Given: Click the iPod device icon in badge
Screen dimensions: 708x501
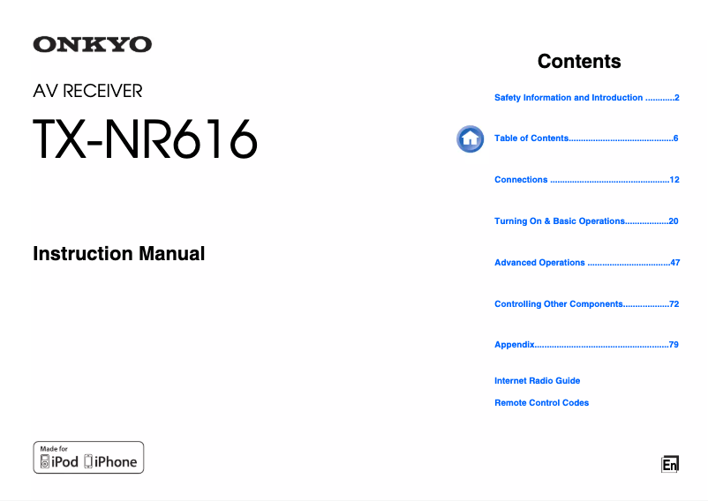Looking at the screenshot, I should [x=45, y=461].
